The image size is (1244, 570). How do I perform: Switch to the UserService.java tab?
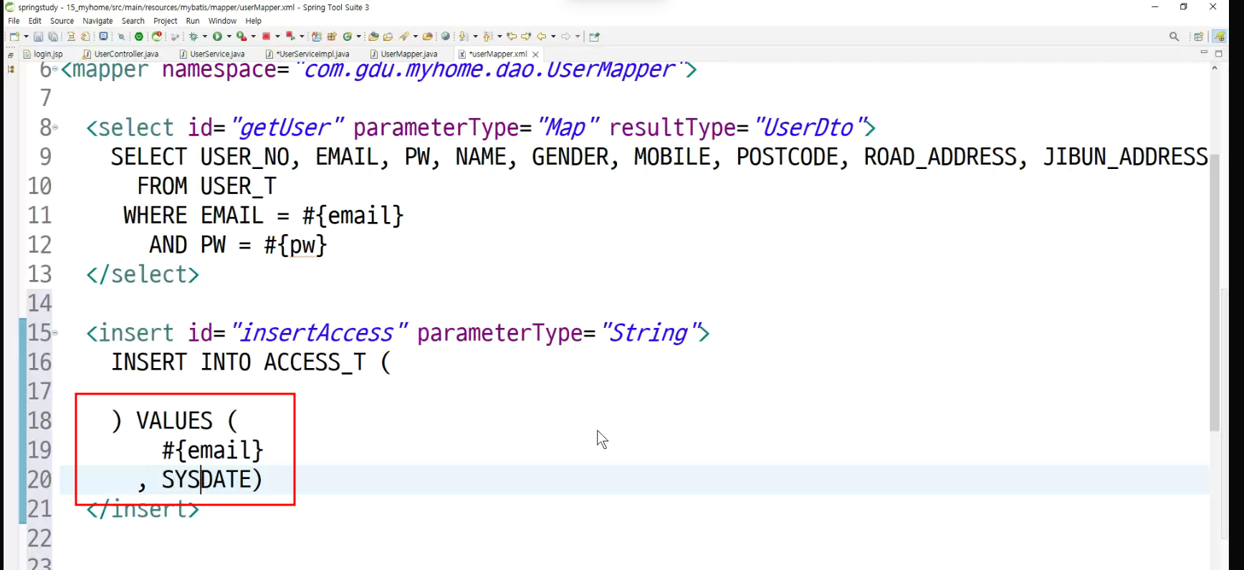pos(212,54)
